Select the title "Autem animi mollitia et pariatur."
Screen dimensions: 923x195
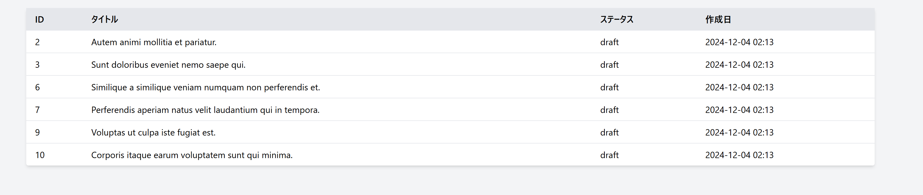[x=154, y=42]
